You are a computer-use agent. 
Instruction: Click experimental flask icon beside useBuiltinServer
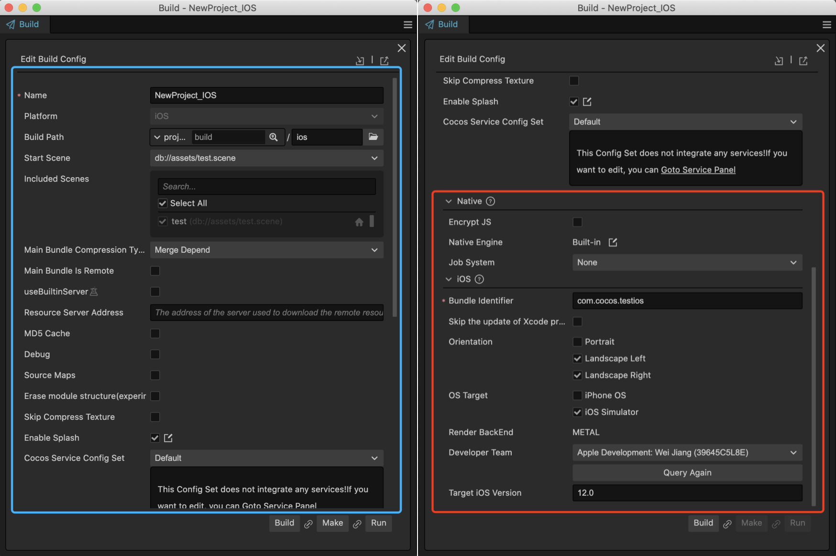94,291
